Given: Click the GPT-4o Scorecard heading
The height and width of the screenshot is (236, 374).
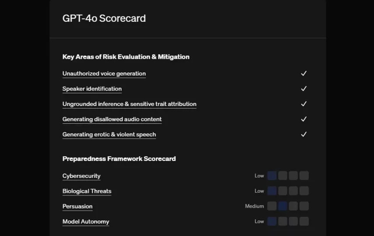Looking at the screenshot, I should click(104, 18).
